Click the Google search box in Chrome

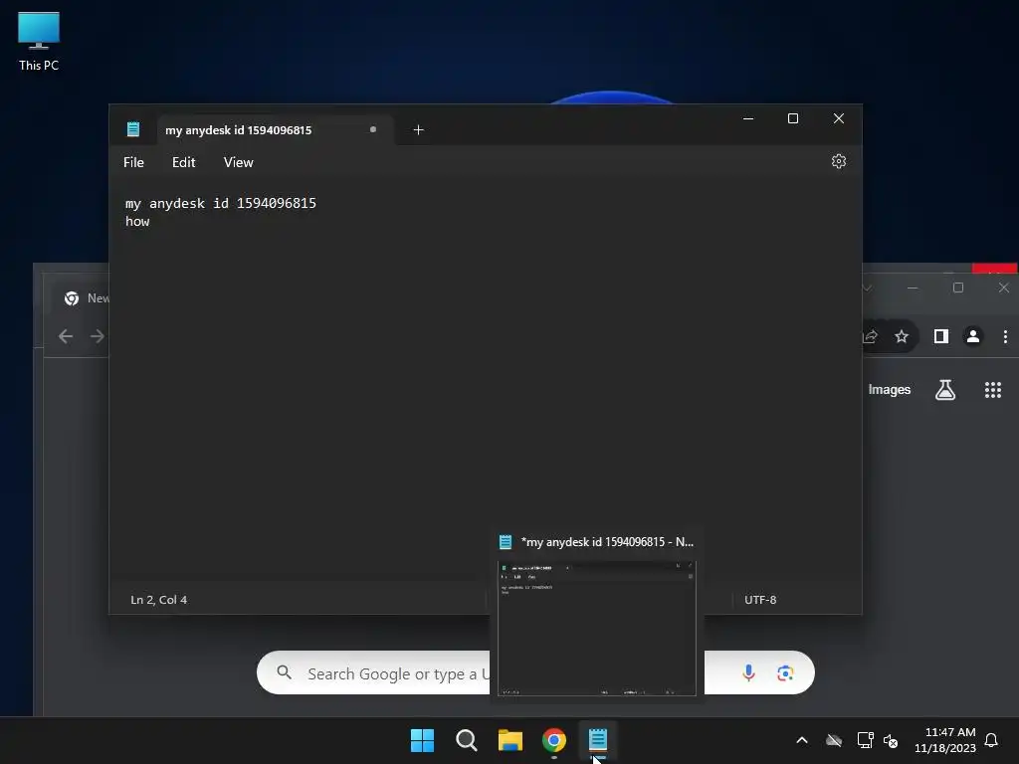point(535,673)
